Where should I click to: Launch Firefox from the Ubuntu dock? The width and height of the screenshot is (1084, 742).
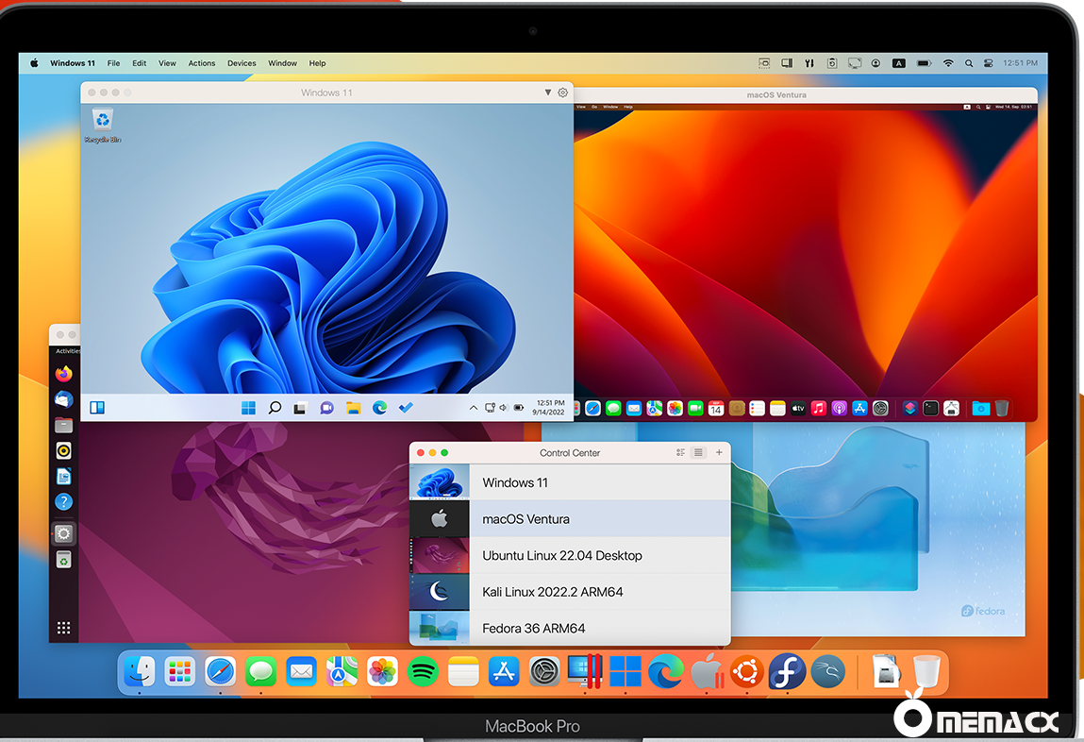pos(63,374)
